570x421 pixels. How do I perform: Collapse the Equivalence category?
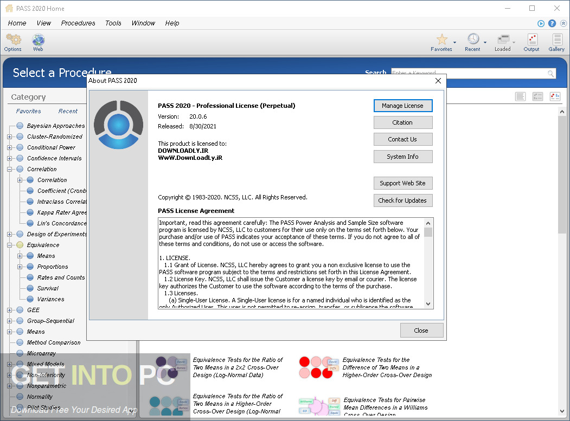9,245
